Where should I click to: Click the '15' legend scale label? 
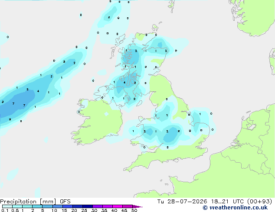(64, 210)
